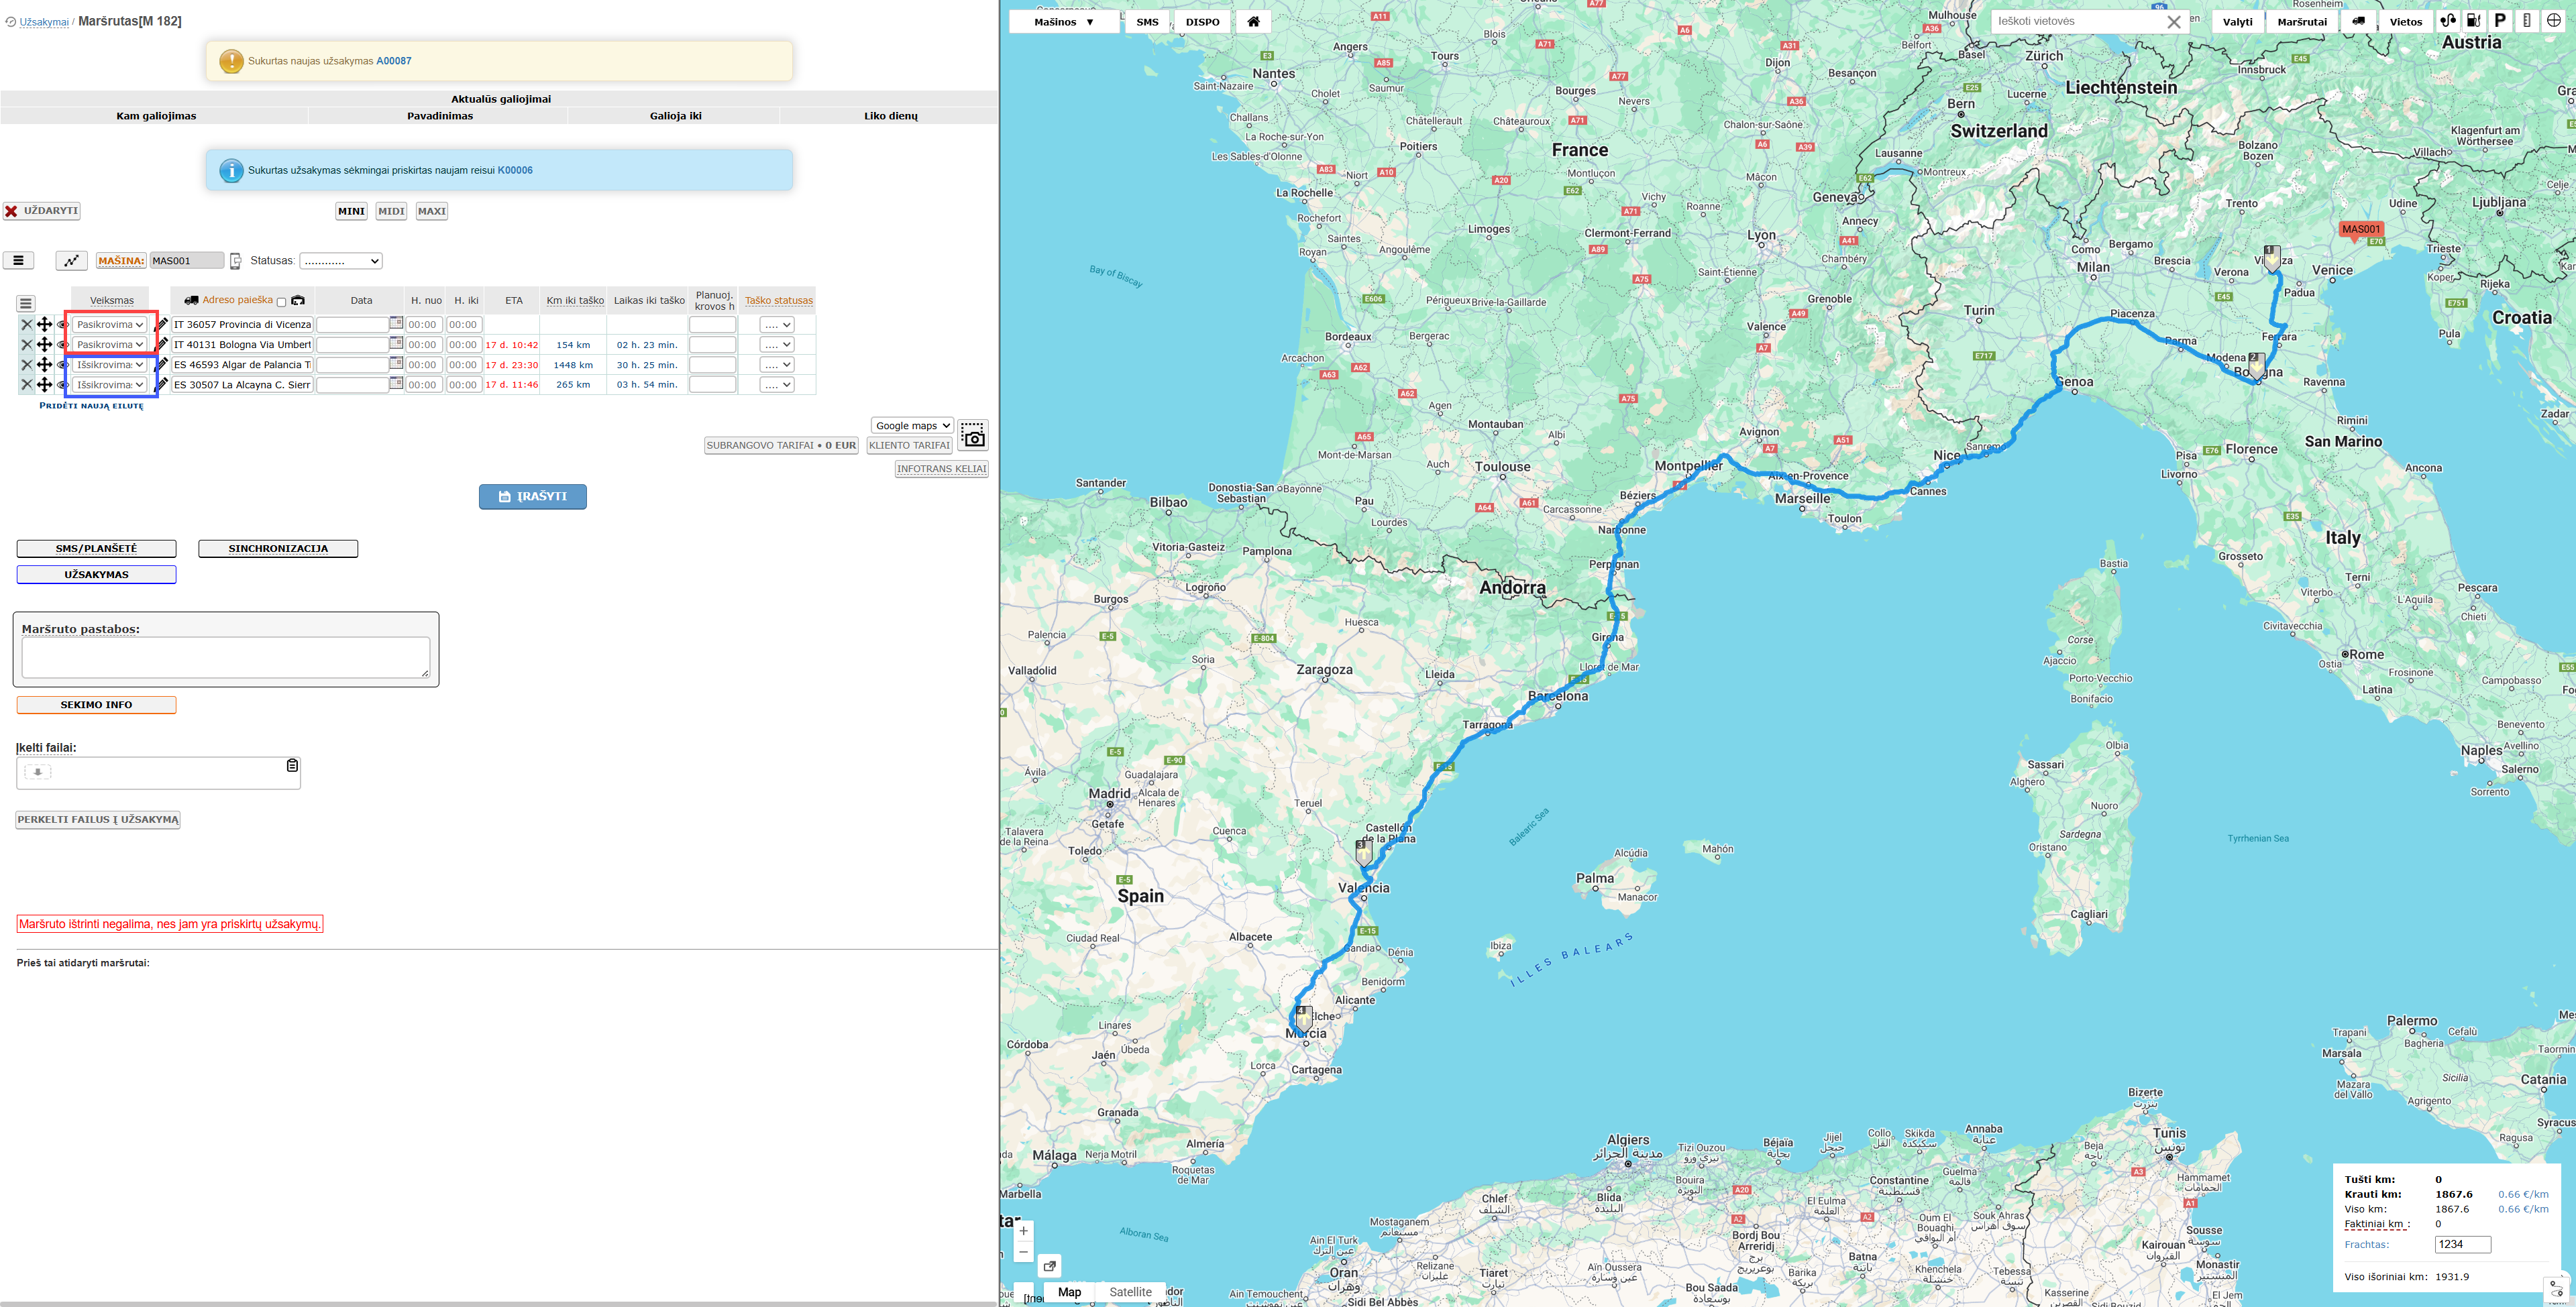Click the clipboard icon in the files box

click(x=292, y=766)
